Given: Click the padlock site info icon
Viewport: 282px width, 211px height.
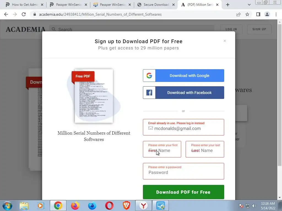Looking at the screenshot, I should pyautogui.click(x=35, y=14).
